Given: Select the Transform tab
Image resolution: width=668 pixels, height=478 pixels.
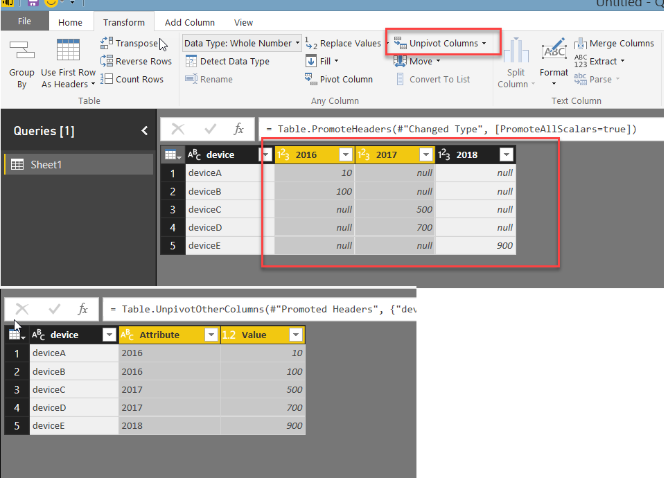Looking at the screenshot, I should pyautogui.click(x=123, y=22).
